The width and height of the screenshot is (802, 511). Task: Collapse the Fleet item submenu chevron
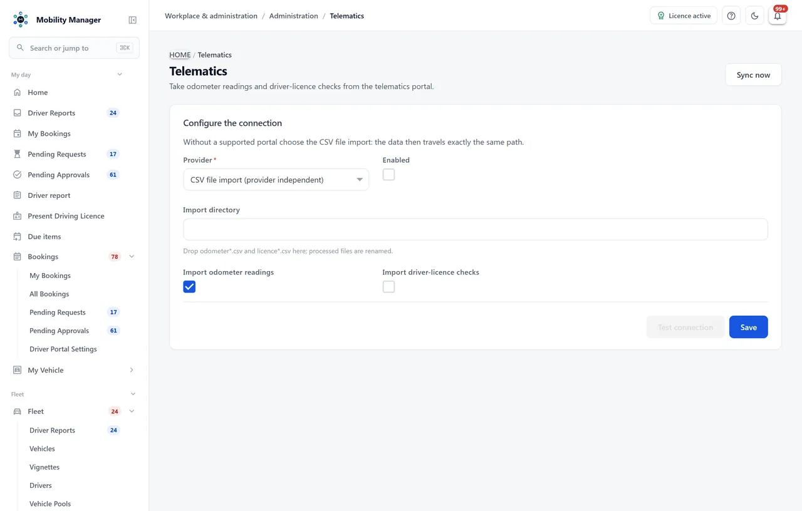132,411
